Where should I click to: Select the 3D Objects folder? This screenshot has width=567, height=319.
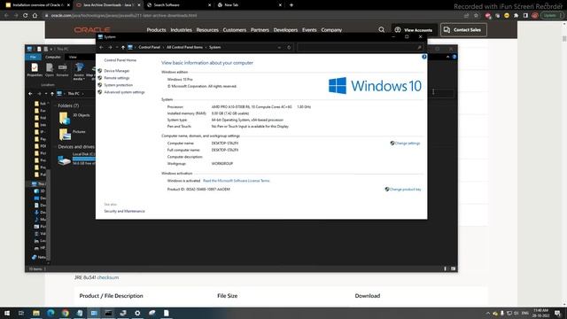click(74, 118)
